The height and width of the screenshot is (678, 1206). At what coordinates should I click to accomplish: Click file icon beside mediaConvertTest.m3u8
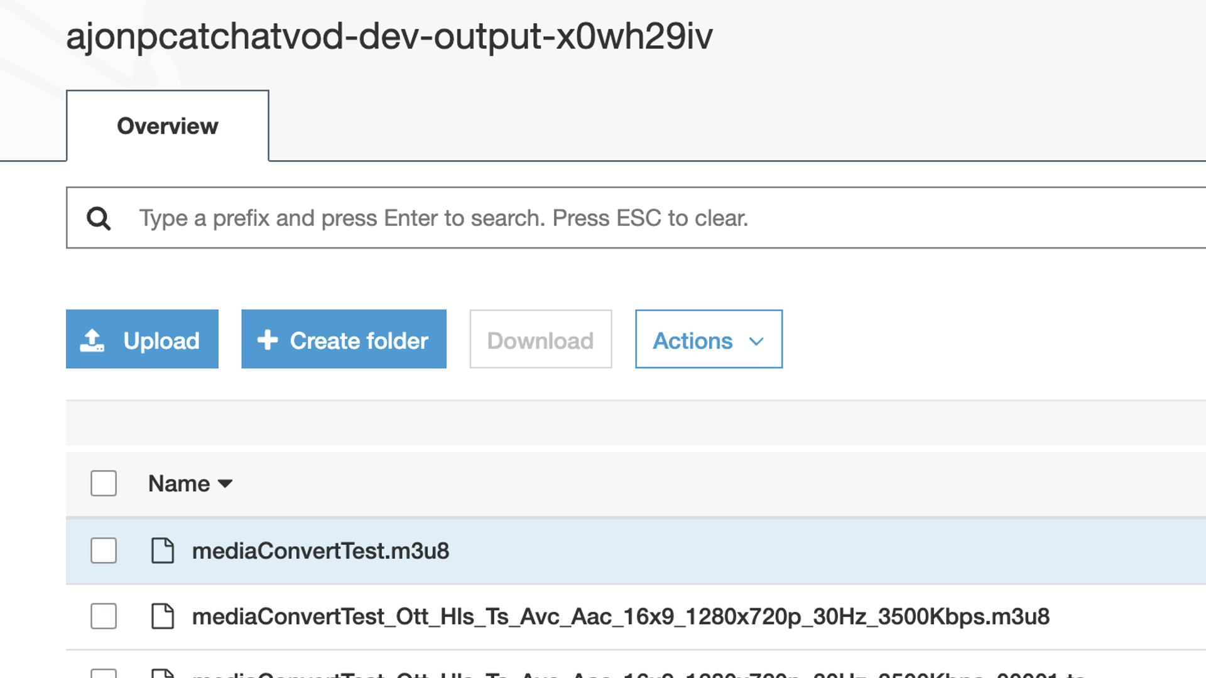pos(163,551)
